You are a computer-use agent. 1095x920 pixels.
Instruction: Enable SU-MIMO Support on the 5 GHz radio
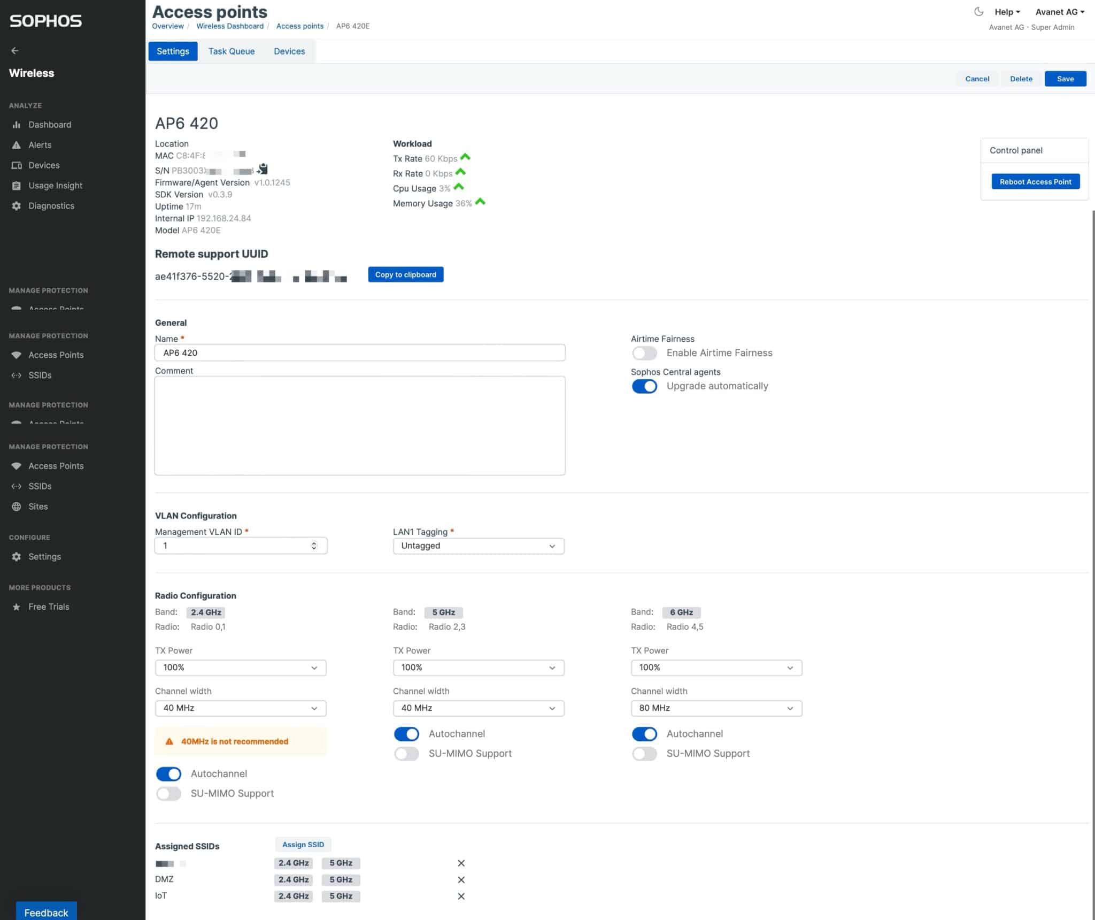coord(406,753)
